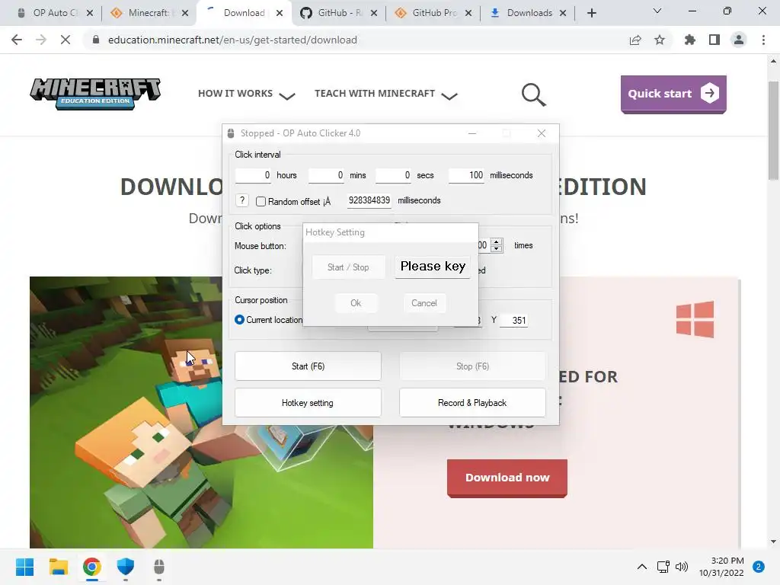Open Chrome three-dot menu

point(763,40)
